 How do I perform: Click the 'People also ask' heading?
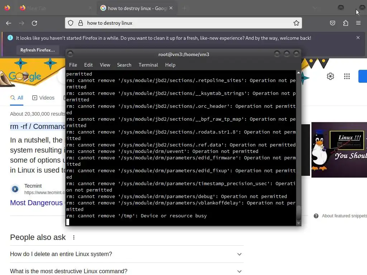[38, 237]
